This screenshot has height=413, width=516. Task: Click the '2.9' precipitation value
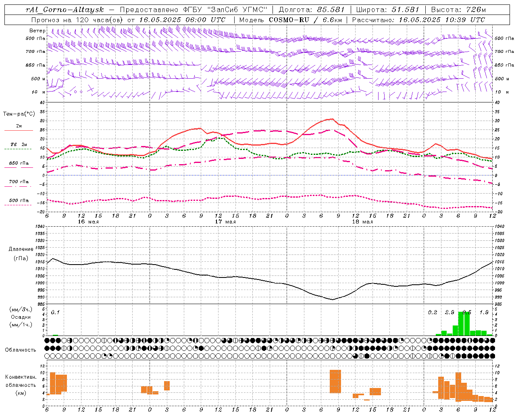(x=450, y=313)
